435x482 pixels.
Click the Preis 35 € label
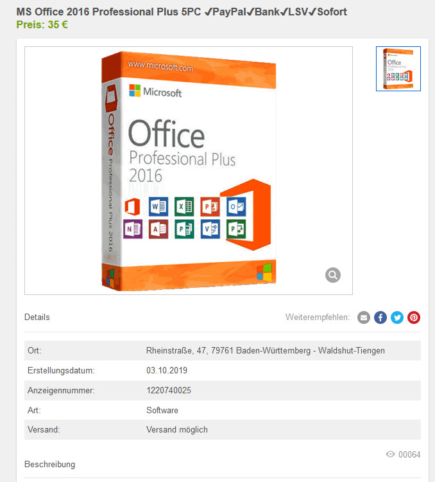pyautogui.click(x=42, y=24)
